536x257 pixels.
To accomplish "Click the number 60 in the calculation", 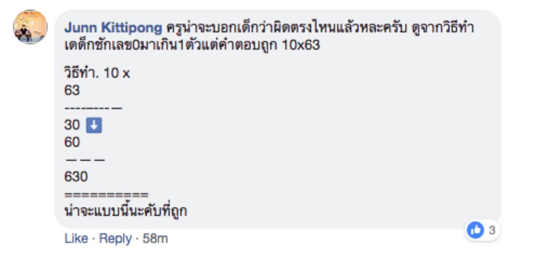I will tap(72, 142).
